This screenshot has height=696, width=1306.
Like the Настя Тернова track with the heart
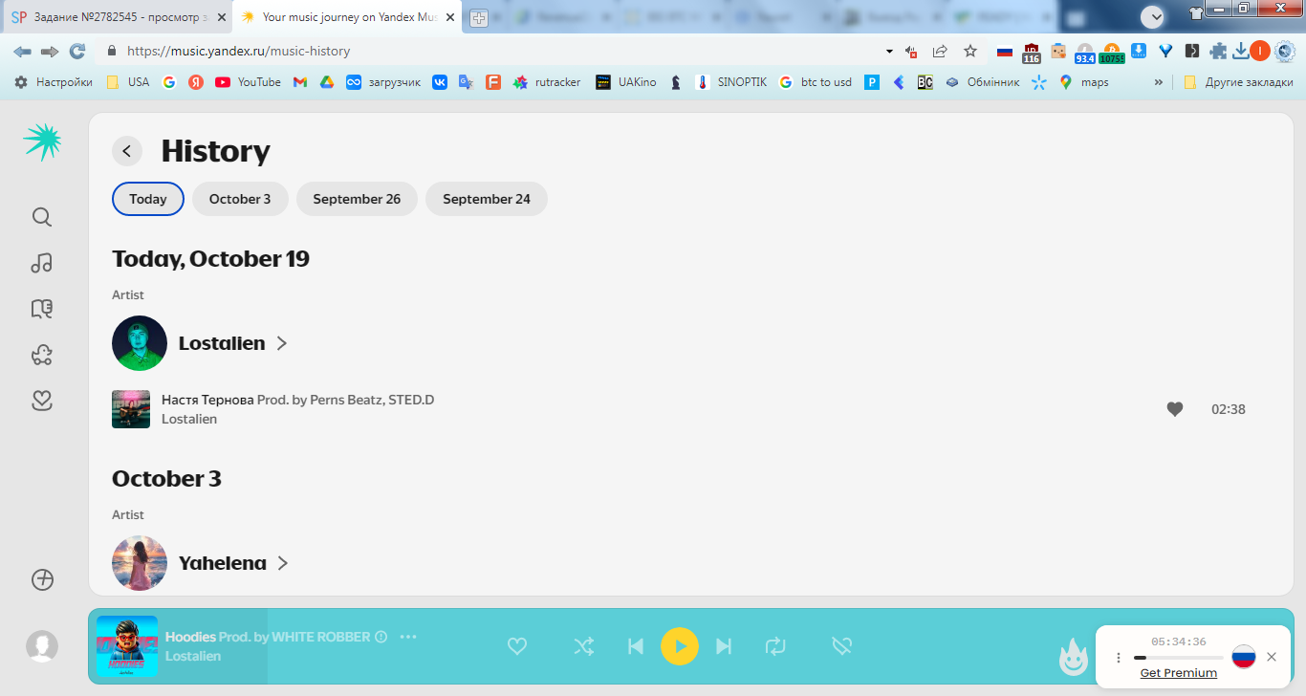[x=1175, y=409]
